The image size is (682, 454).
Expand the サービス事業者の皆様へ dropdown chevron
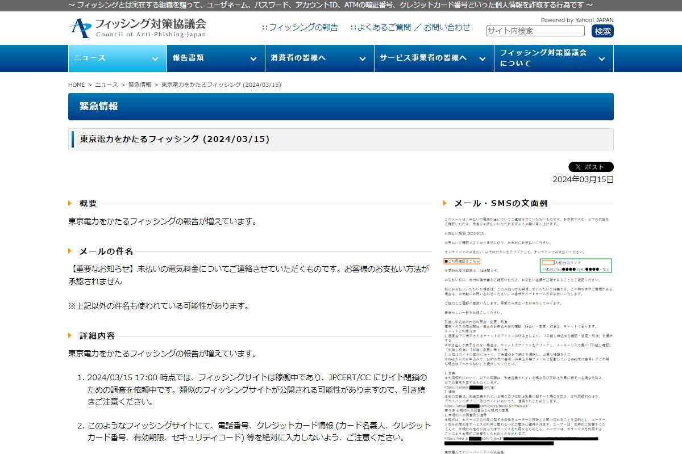(x=483, y=58)
